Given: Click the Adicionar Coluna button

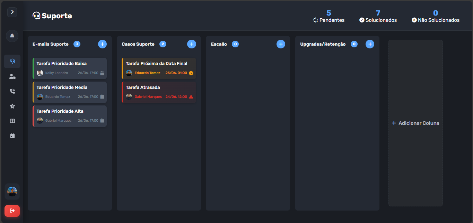Looking at the screenshot, I should tap(415, 123).
